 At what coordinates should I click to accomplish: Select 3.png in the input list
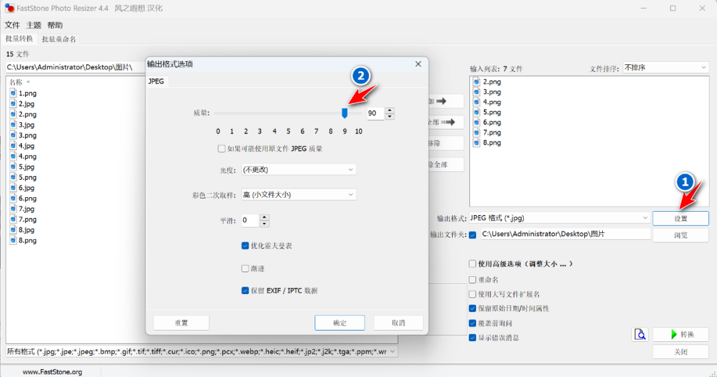pyautogui.click(x=487, y=92)
